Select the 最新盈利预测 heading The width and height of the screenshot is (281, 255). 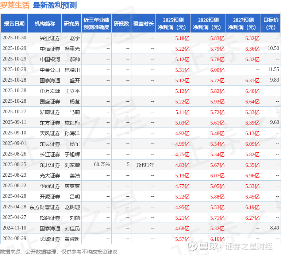(55, 5)
